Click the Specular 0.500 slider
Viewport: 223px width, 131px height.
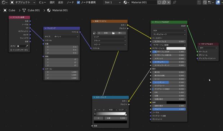(x=169, y=62)
